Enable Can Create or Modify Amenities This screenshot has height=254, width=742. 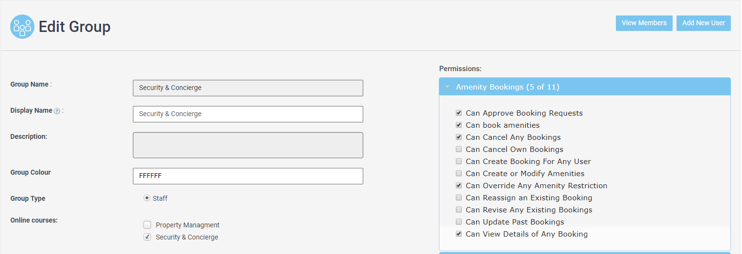point(459,174)
